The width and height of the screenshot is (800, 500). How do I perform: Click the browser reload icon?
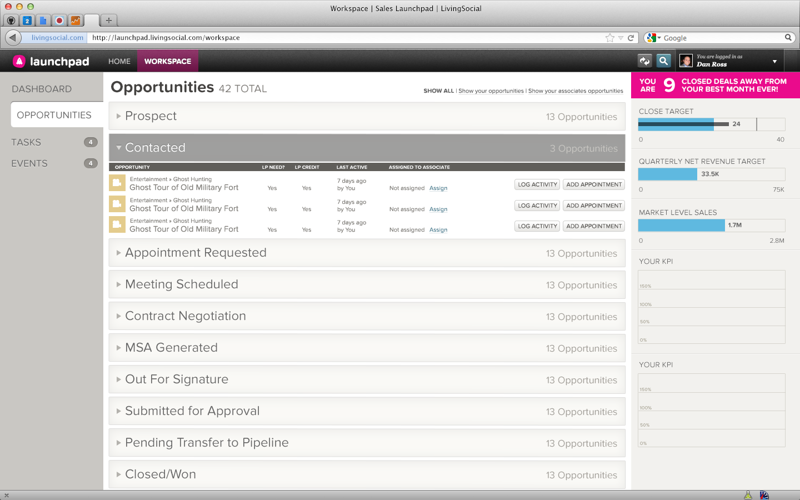pos(631,38)
